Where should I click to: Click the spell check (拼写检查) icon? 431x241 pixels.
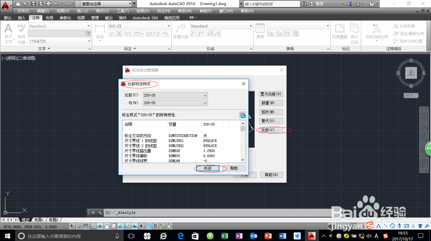[22, 28]
